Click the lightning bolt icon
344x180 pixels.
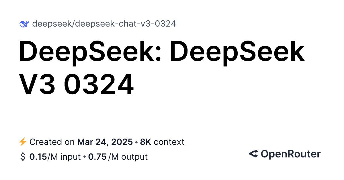pyautogui.click(x=22, y=142)
